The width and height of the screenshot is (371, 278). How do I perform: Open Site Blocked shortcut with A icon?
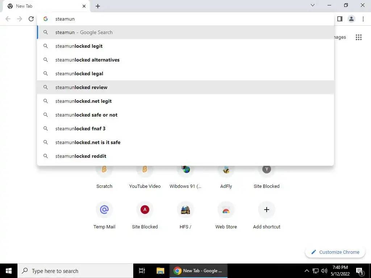click(145, 216)
